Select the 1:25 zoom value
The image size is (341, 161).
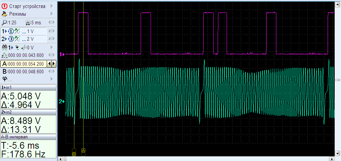point(12,23)
